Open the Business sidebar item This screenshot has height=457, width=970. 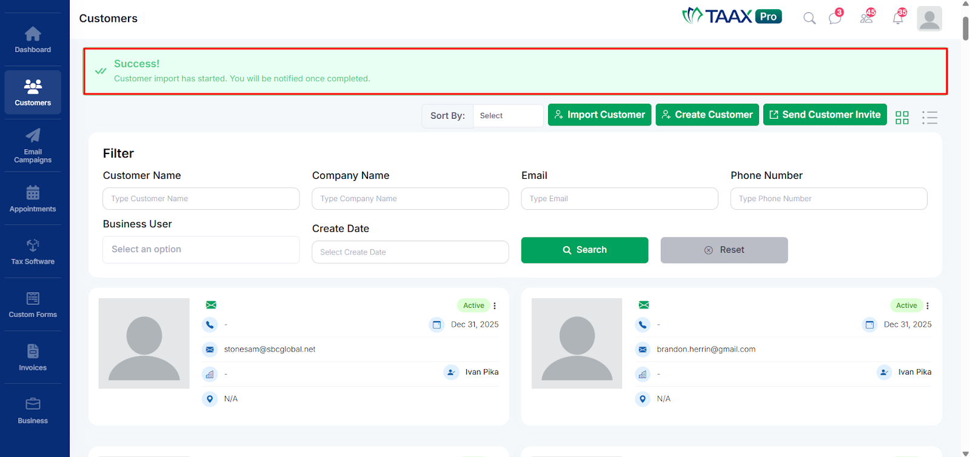pyautogui.click(x=33, y=411)
